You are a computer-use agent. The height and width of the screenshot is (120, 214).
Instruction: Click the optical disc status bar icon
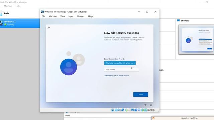[116, 110]
